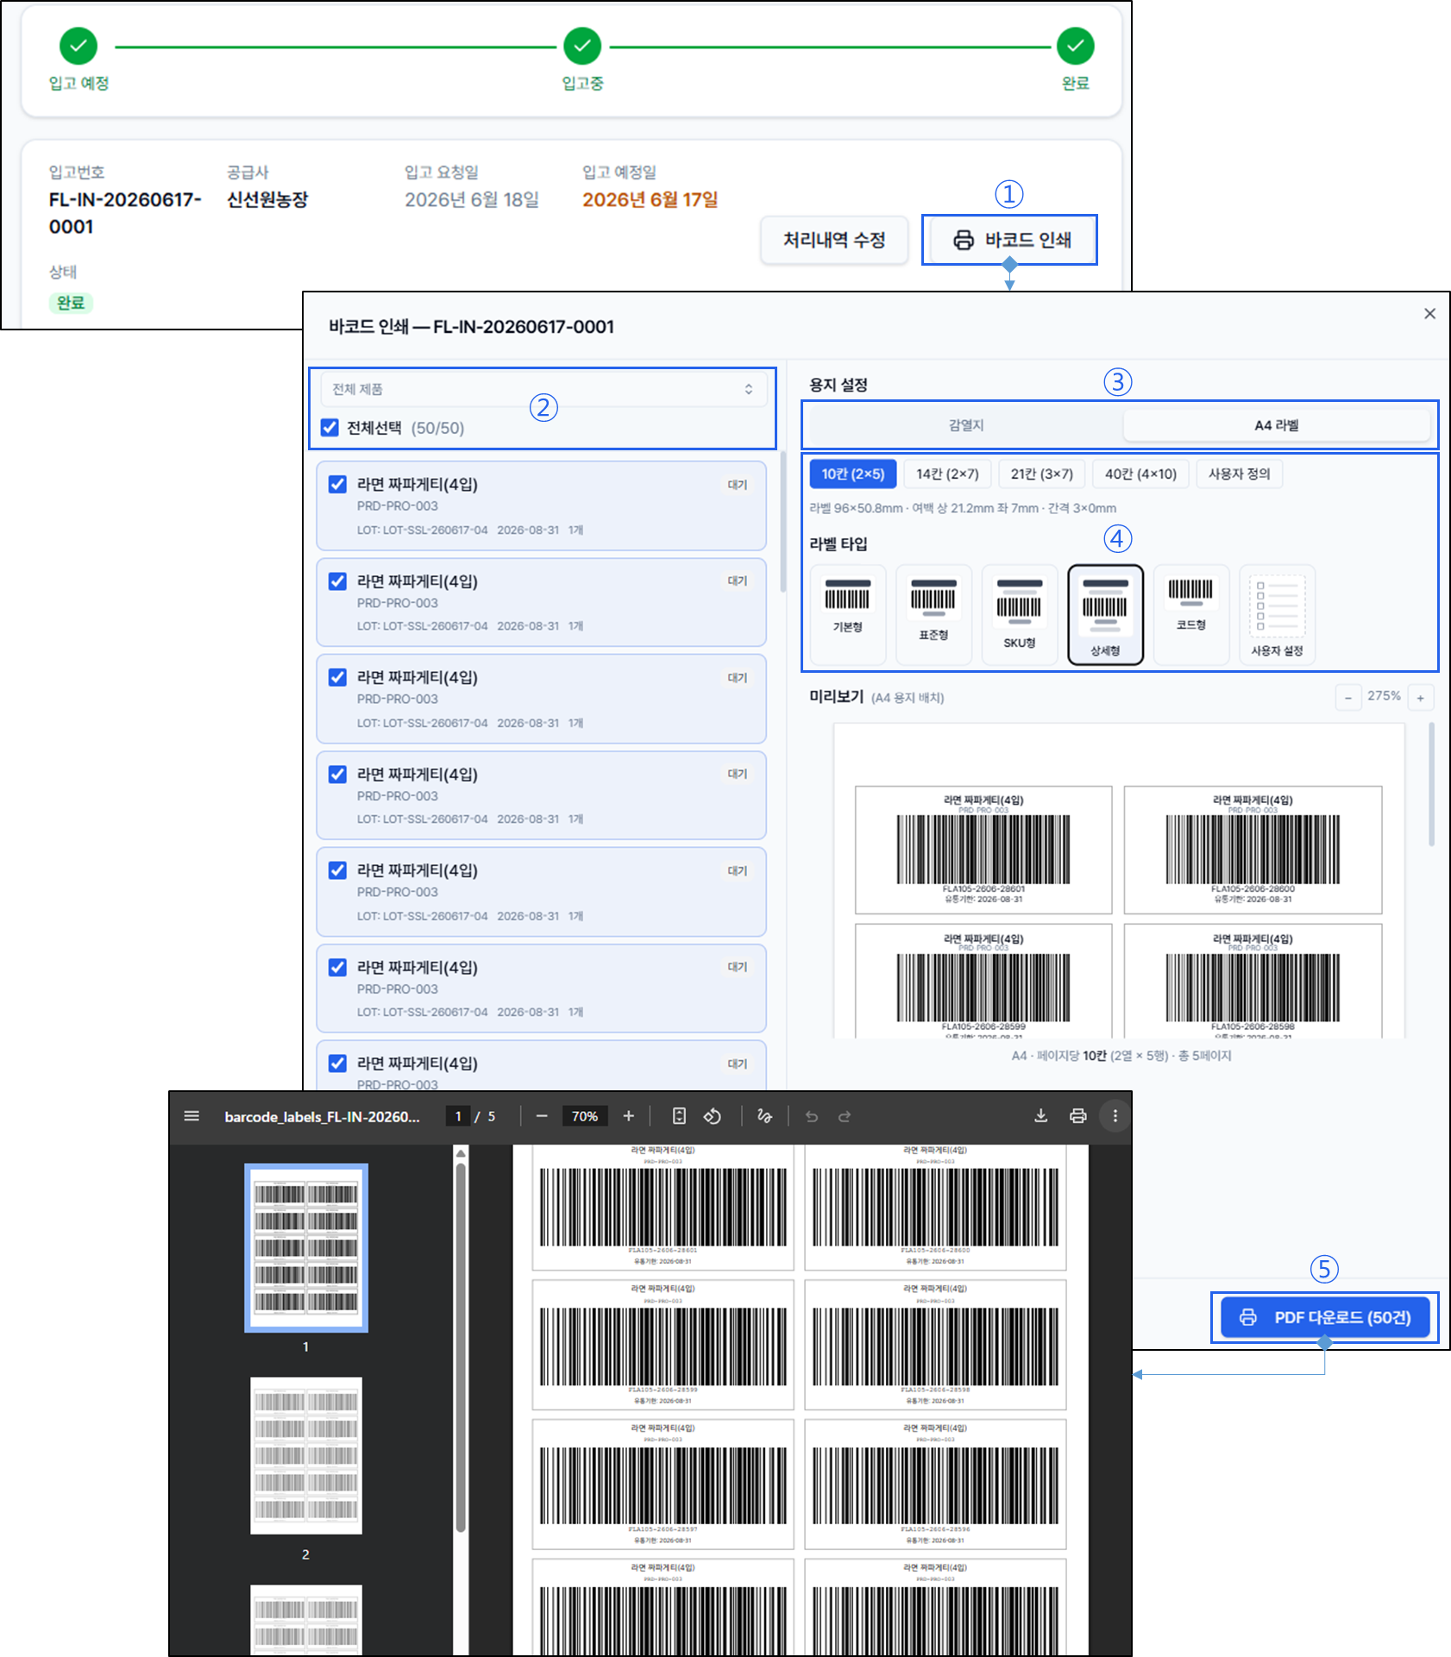Click the 입고 예정 step check icon
The image size is (1451, 1657).
click(x=79, y=46)
